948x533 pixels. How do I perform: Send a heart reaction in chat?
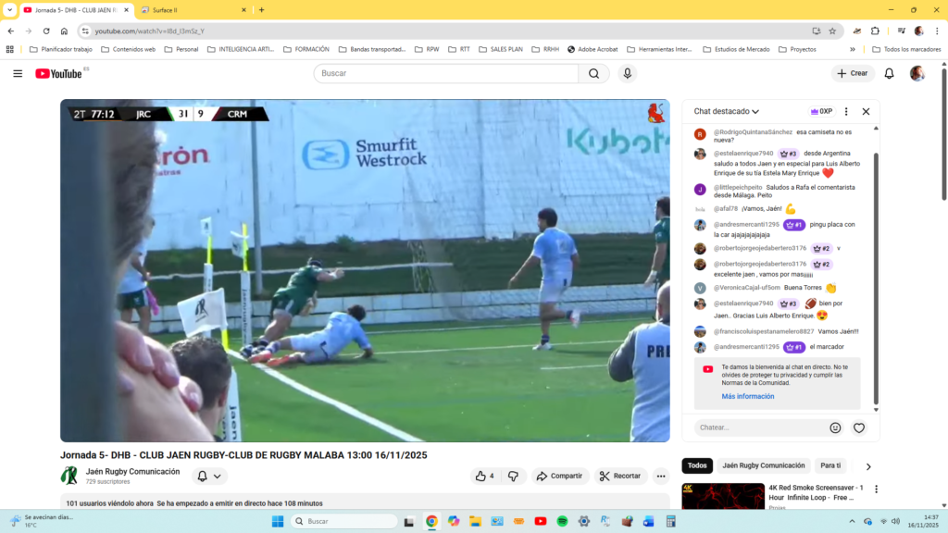pyautogui.click(x=859, y=428)
